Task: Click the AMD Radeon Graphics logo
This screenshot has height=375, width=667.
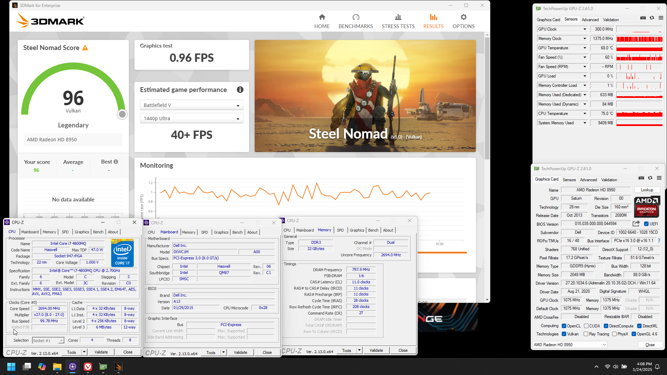Action: coord(647,207)
